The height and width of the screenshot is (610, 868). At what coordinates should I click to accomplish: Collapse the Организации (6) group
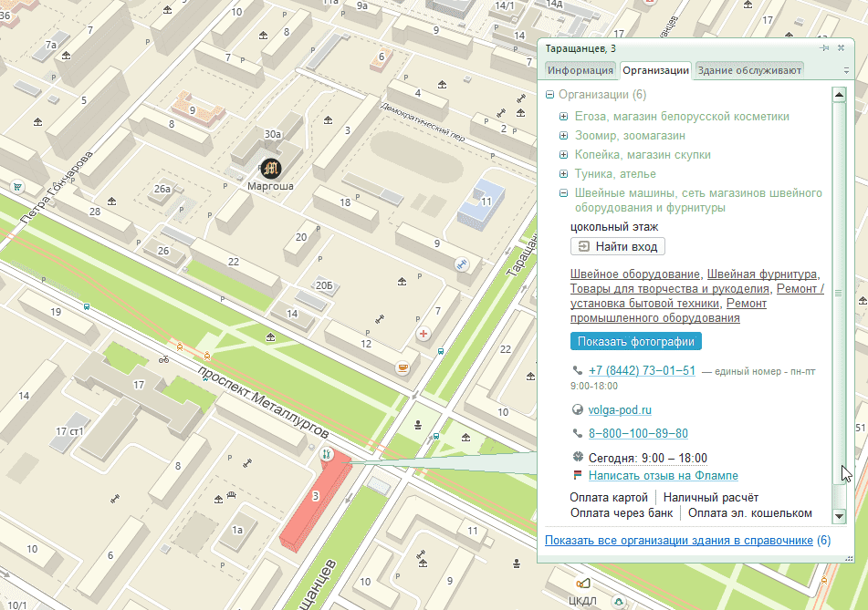549,95
